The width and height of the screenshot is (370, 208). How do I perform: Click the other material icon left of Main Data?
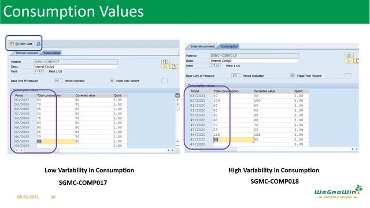pos(12,44)
